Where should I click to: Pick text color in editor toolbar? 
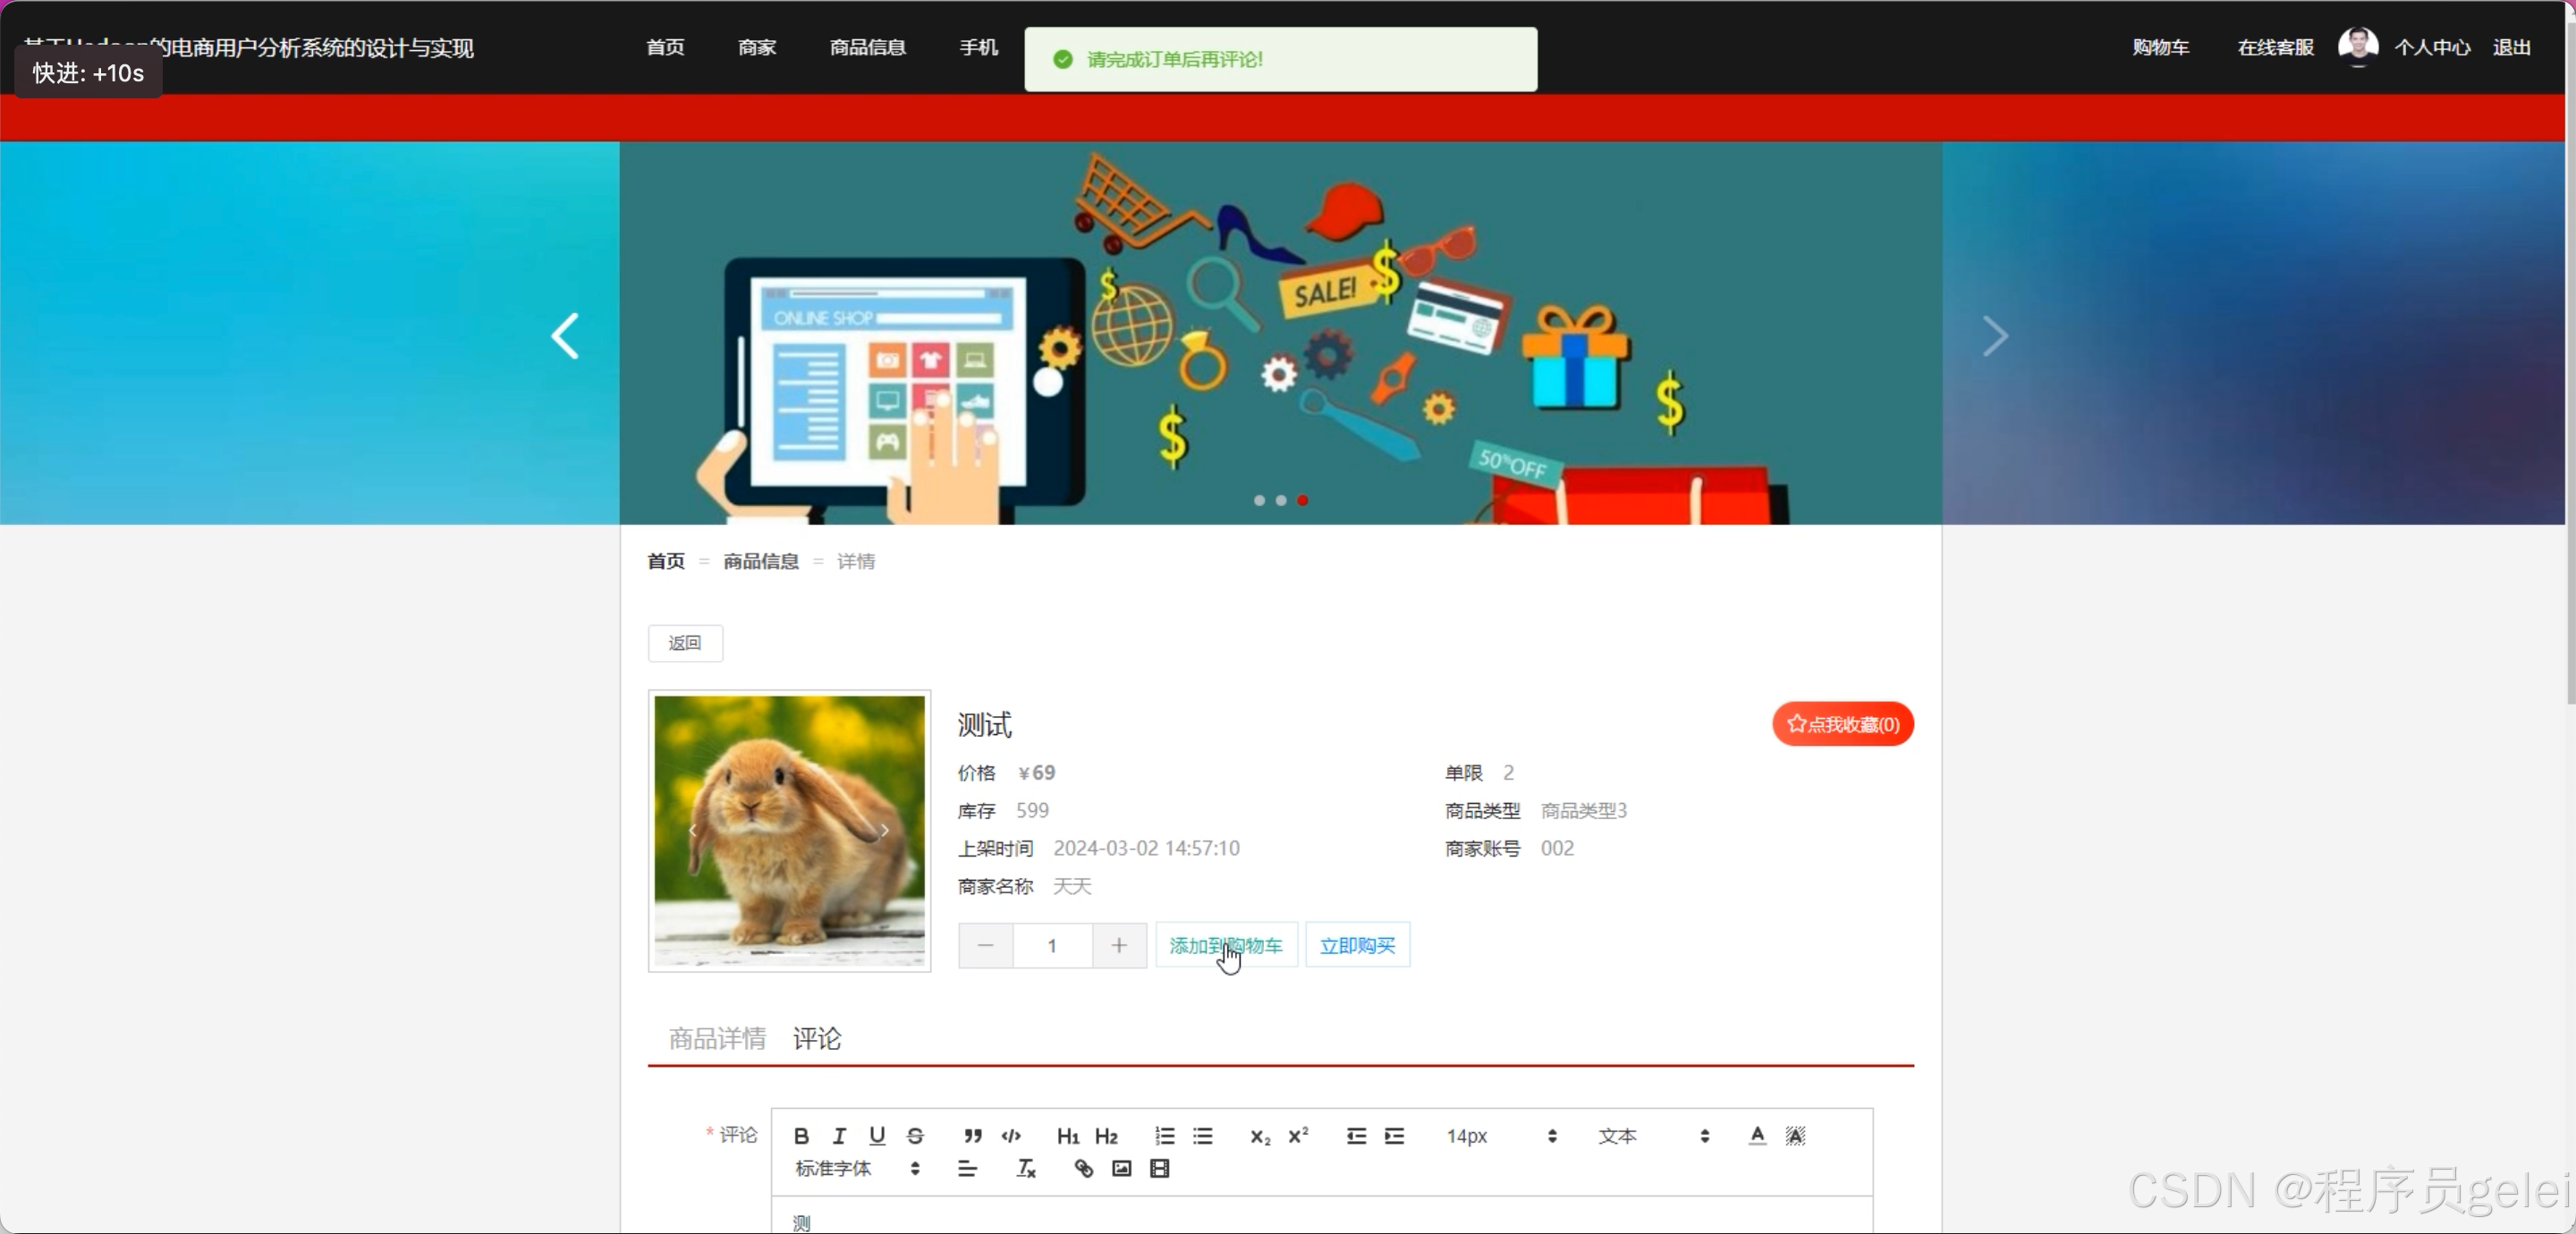pos(1757,1136)
